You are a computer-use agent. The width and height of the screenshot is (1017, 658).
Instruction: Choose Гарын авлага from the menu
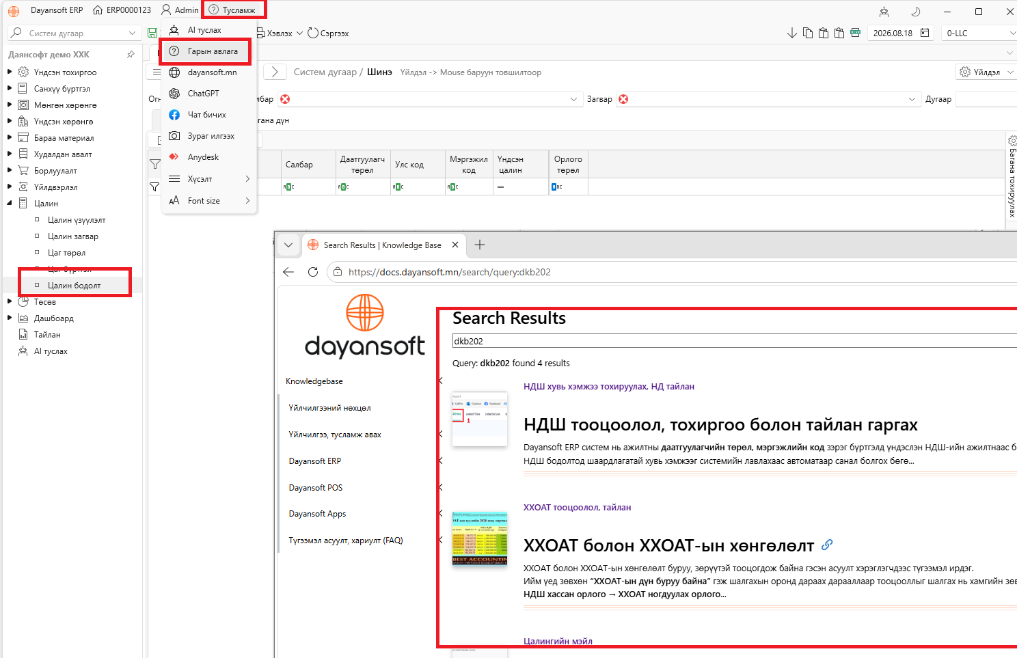(208, 51)
